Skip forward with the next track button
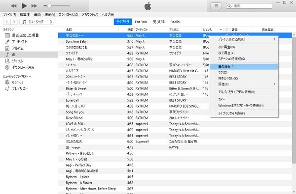Screen dimensions: 296x194 pyautogui.click(x=34, y=6)
